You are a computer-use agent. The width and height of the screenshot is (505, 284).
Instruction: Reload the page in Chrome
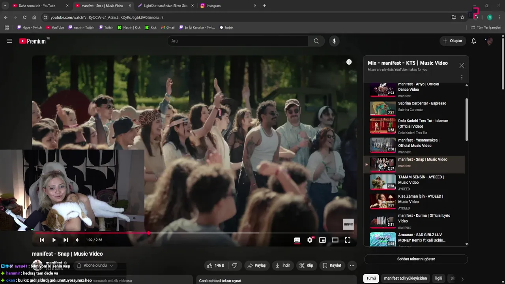pos(24,17)
